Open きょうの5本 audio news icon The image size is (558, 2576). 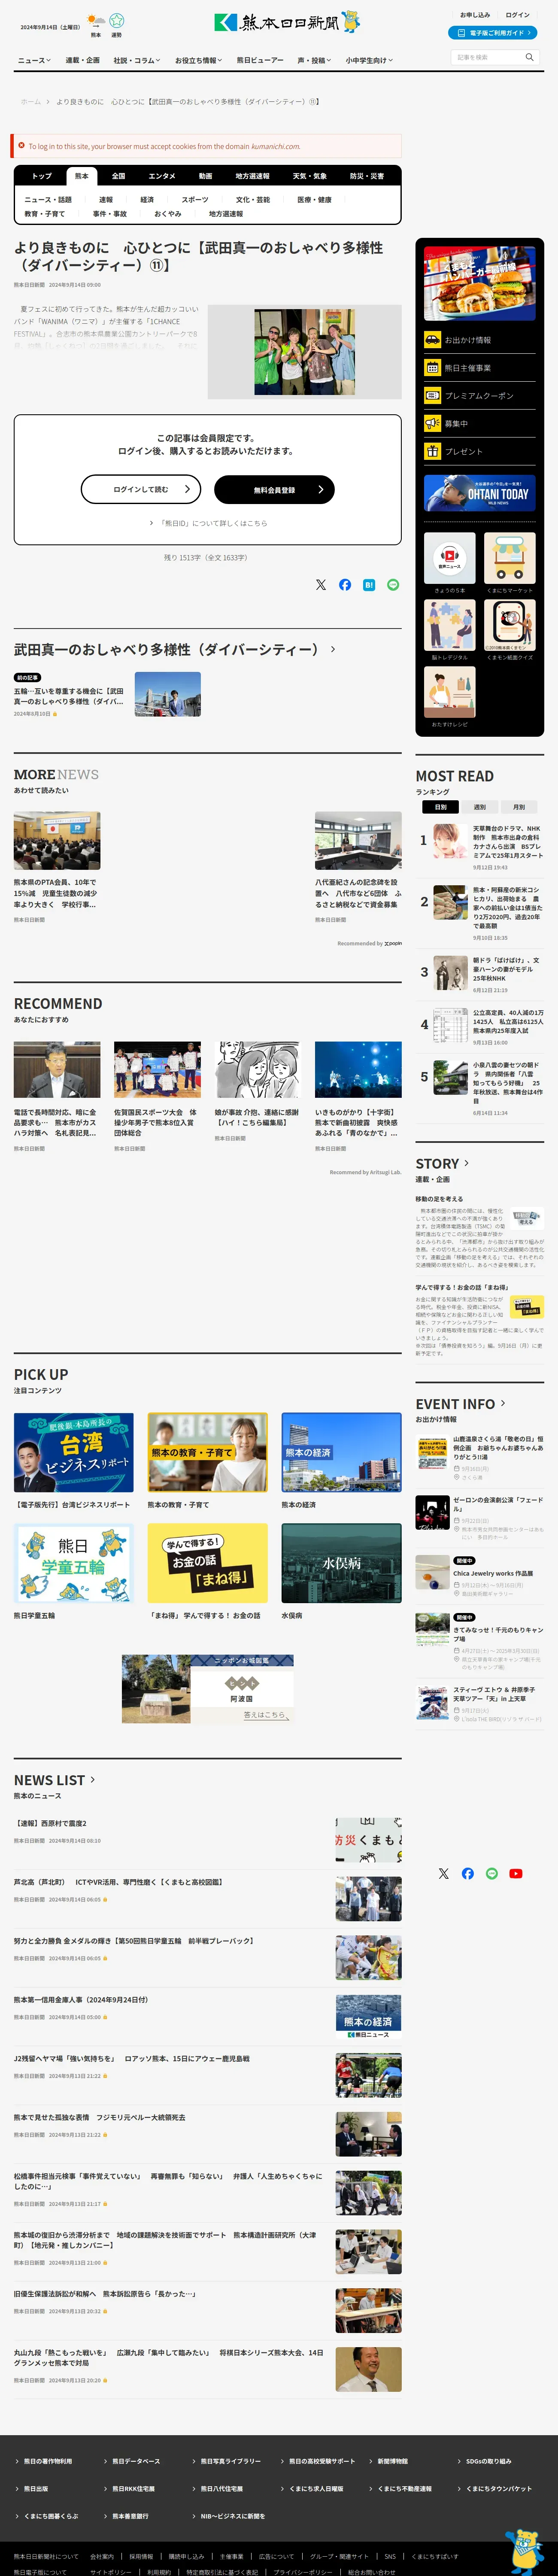[450, 558]
